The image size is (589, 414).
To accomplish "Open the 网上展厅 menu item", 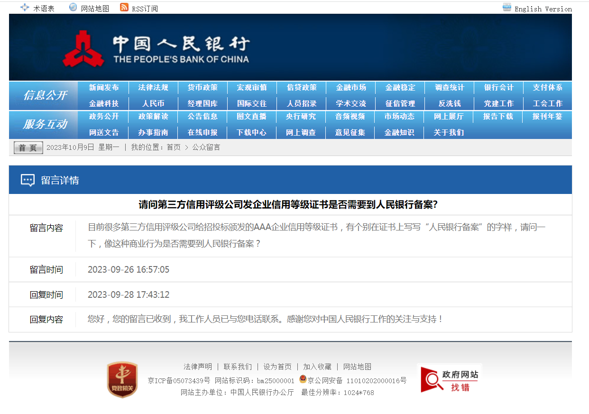I will tap(449, 117).
